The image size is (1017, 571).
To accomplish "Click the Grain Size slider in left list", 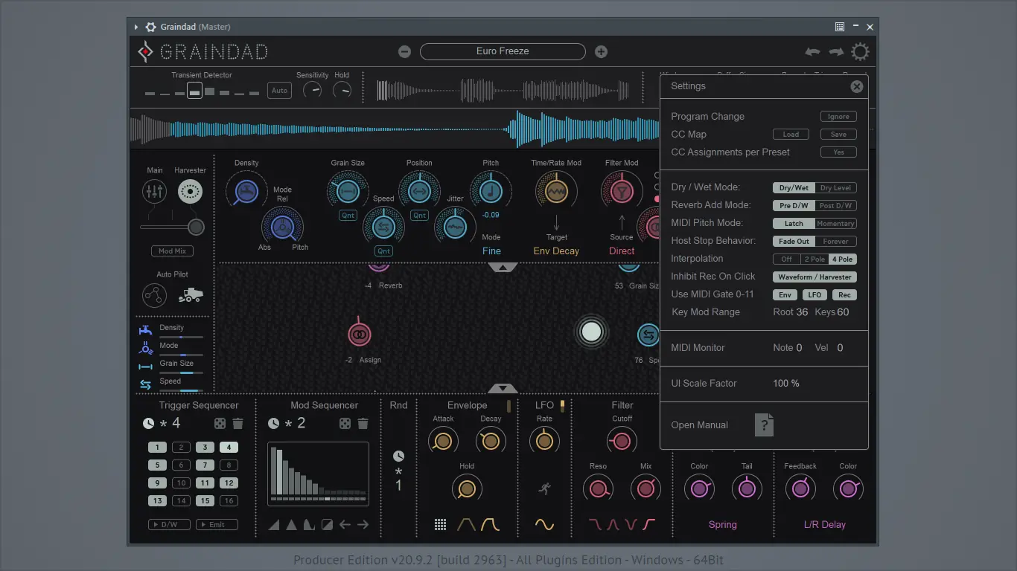I will (181, 372).
